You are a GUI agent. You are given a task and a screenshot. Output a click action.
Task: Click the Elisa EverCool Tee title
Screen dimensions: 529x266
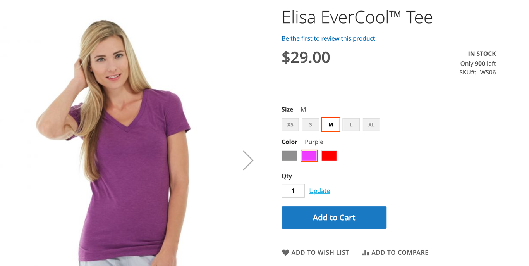click(357, 17)
